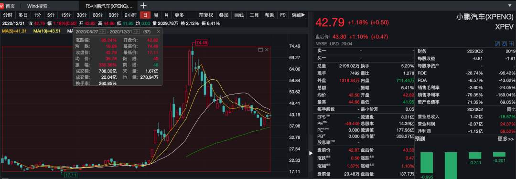Image resolution: width=516 pixels, height=179 pixels.
Task: Click the -0.201 forecast bar
Action: tap(499, 155)
